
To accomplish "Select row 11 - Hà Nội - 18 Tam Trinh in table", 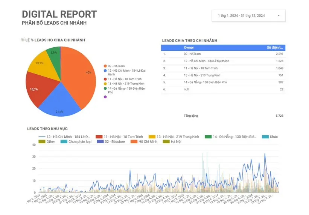I will pyautogui.click(x=223, y=68).
